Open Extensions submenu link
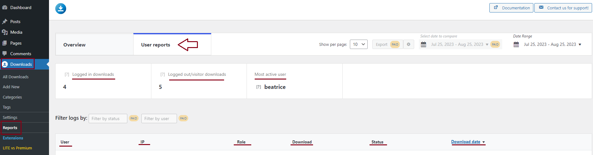The image size is (593, 155). click(13, 138)
